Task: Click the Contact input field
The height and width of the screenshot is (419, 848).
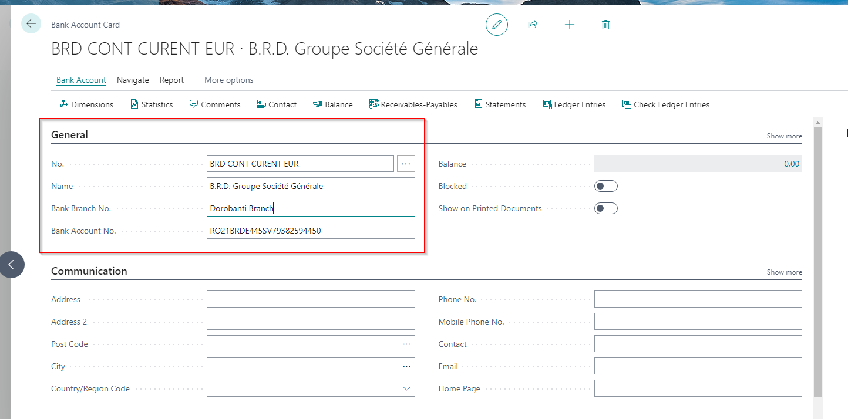Action: 698,344
